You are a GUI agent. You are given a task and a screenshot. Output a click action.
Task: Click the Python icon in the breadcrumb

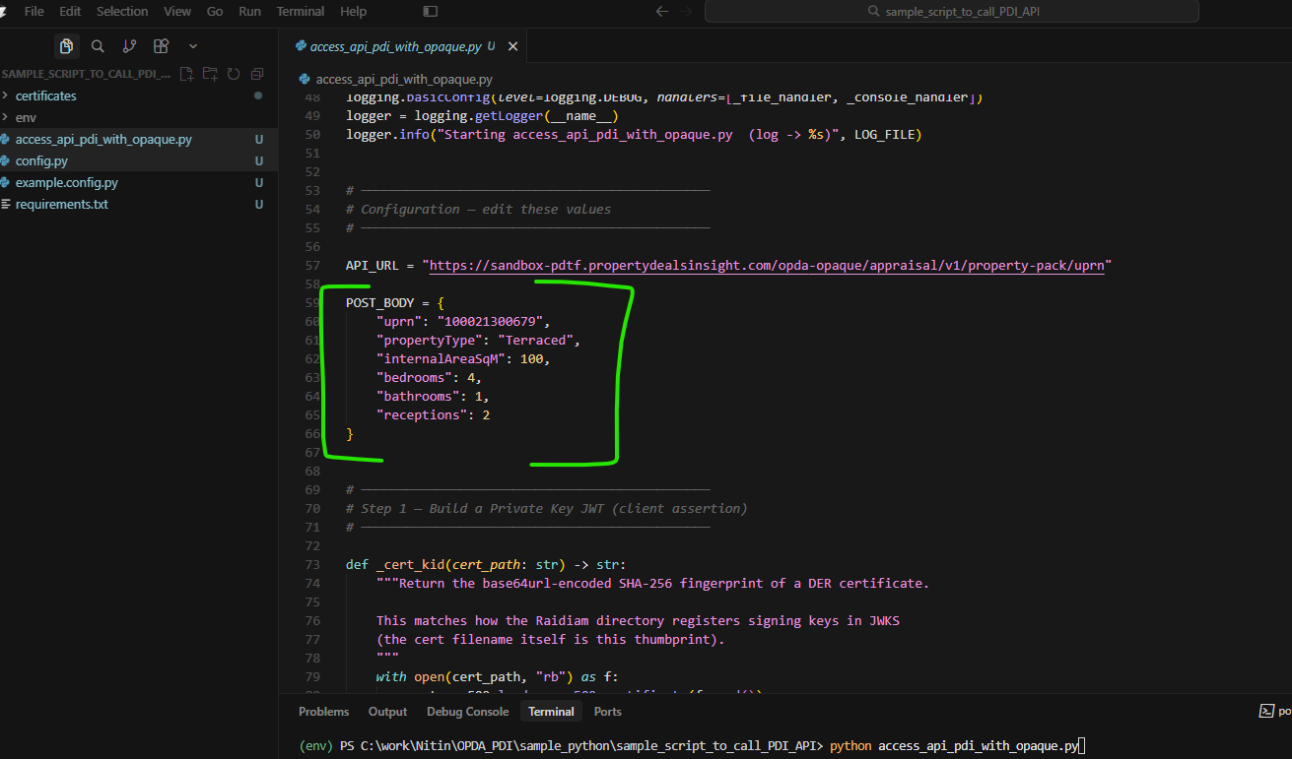[x=306, y=79]
